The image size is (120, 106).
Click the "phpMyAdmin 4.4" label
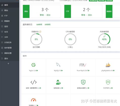107,70
